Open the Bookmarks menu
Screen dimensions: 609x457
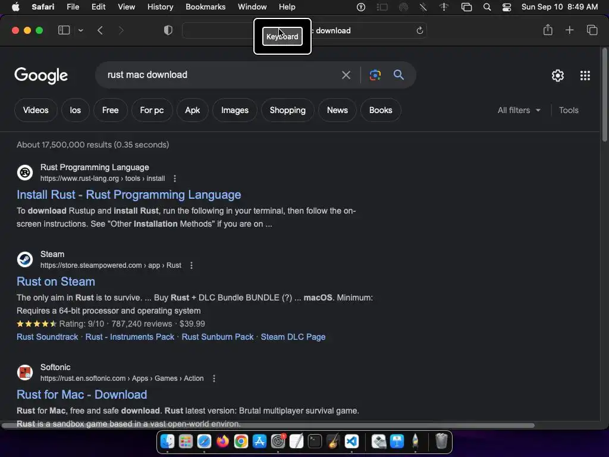pos(205,7)
